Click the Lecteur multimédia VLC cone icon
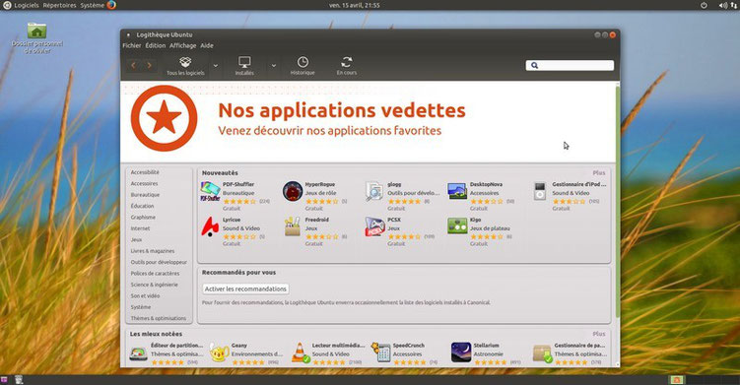The width and height of the screenshot is (740, 385). click(x=300, y=353)
